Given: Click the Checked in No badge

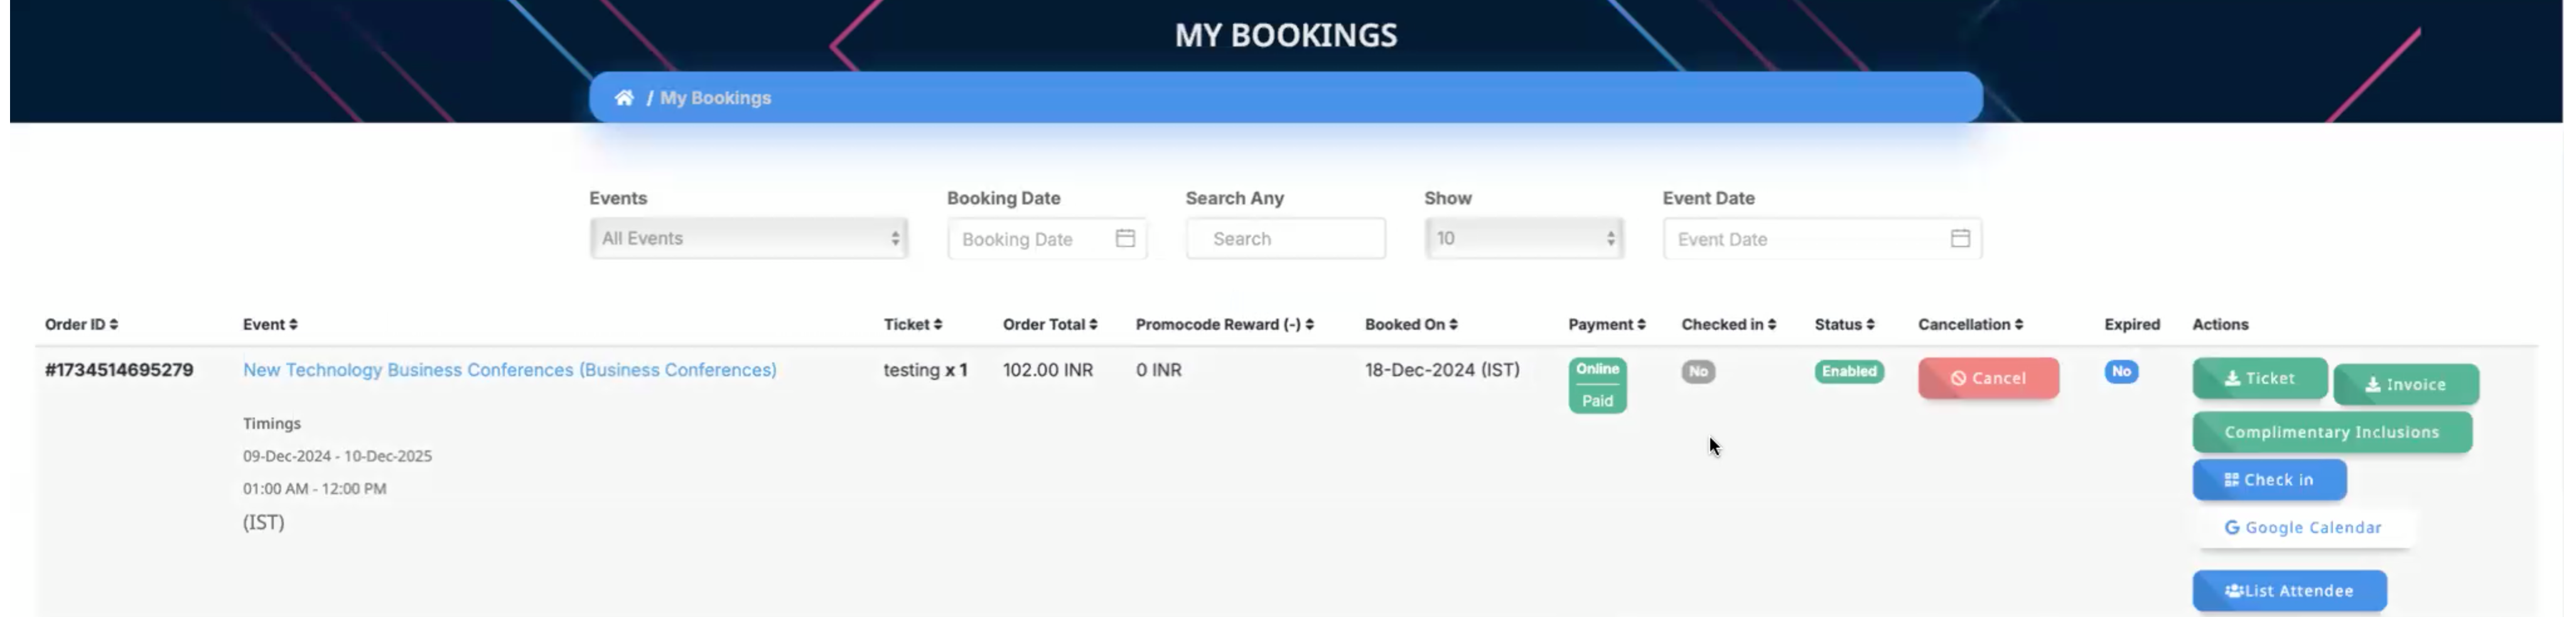Looking at the screenshot, I should [x=1698, y=371].
